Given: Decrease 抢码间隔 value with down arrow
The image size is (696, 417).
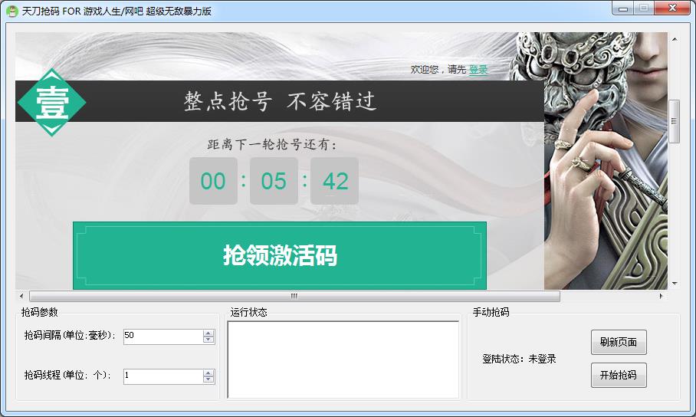Looking at the screenshot, I should tap(208, 340).
